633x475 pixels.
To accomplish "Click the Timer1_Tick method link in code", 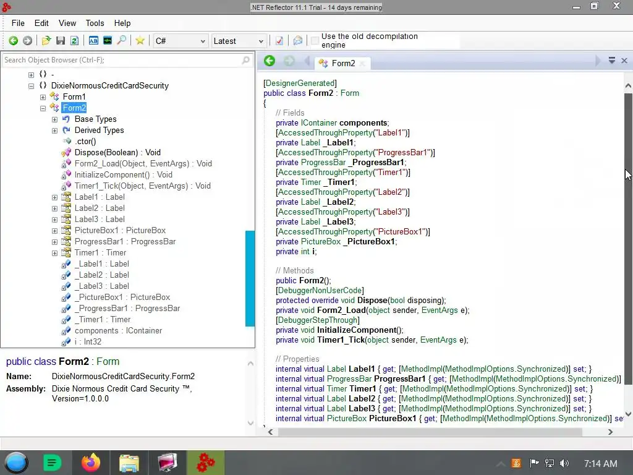I will 341,340.
